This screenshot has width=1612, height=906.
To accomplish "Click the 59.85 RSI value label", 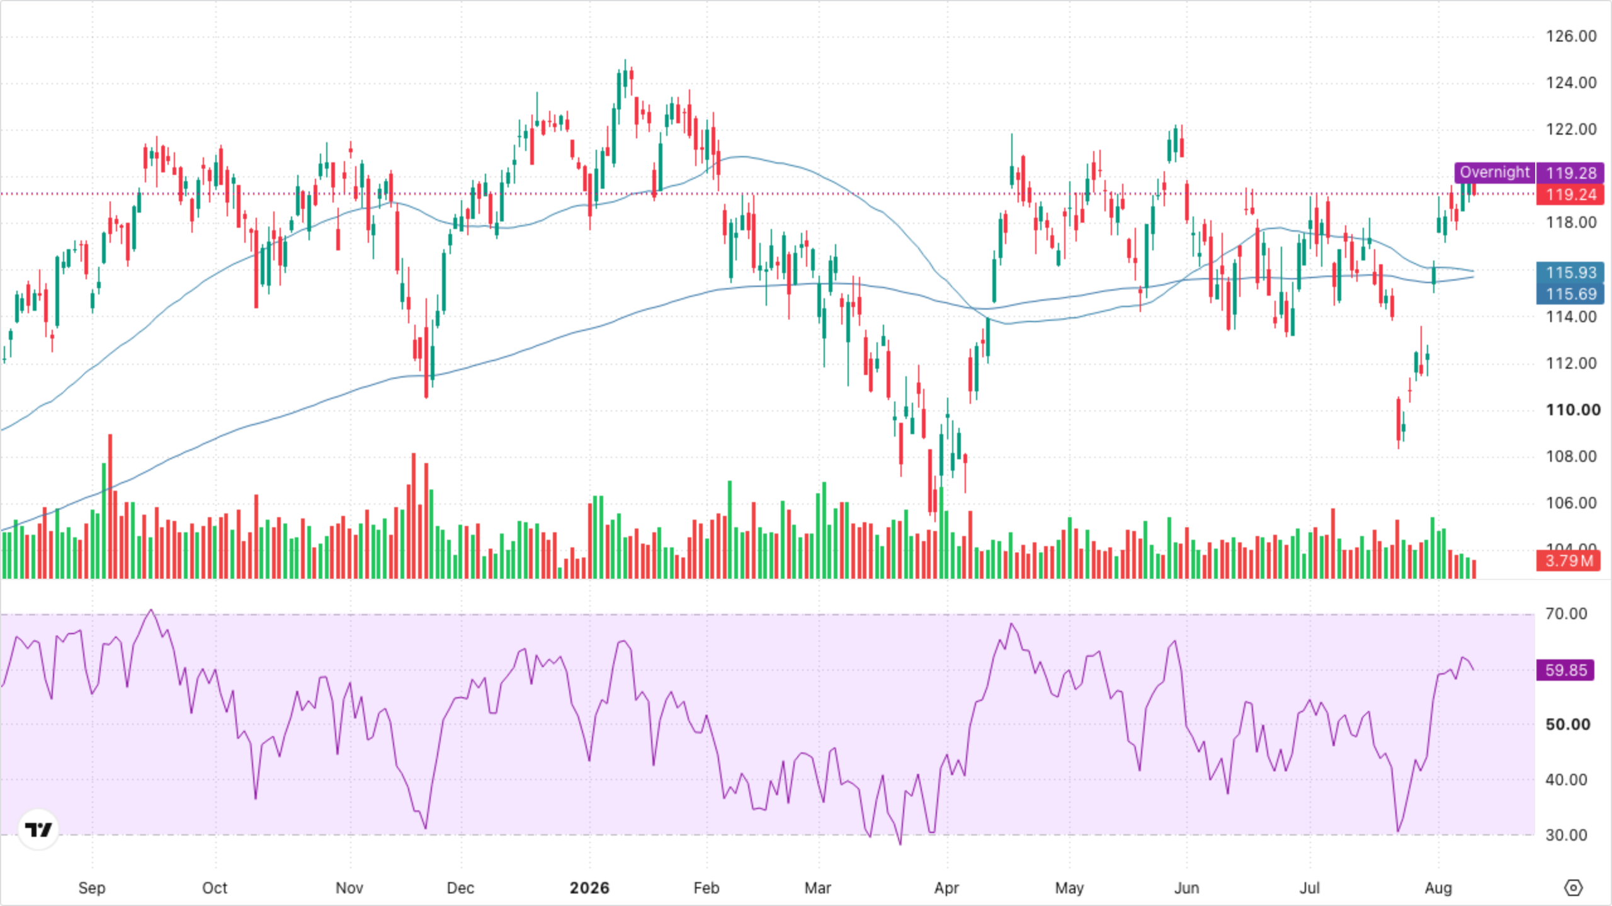I will coord(1566,670).
